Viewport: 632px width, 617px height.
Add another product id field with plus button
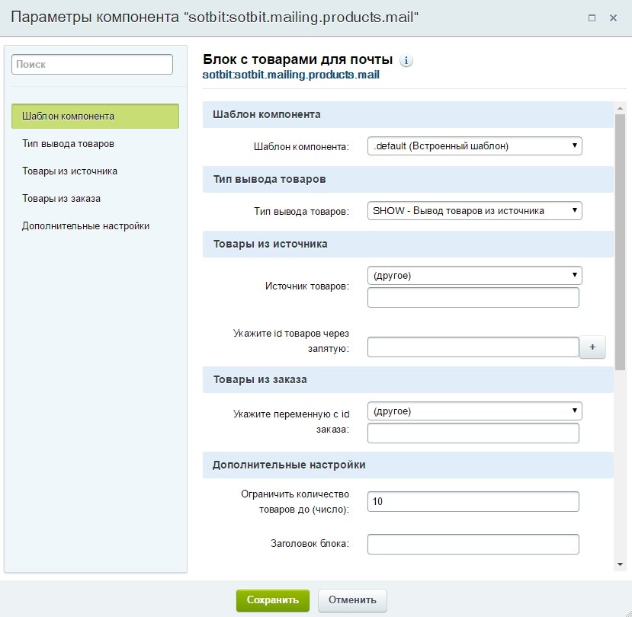coord(592,347)
